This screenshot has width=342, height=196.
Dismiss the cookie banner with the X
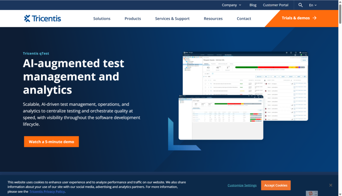pos(330,185)
